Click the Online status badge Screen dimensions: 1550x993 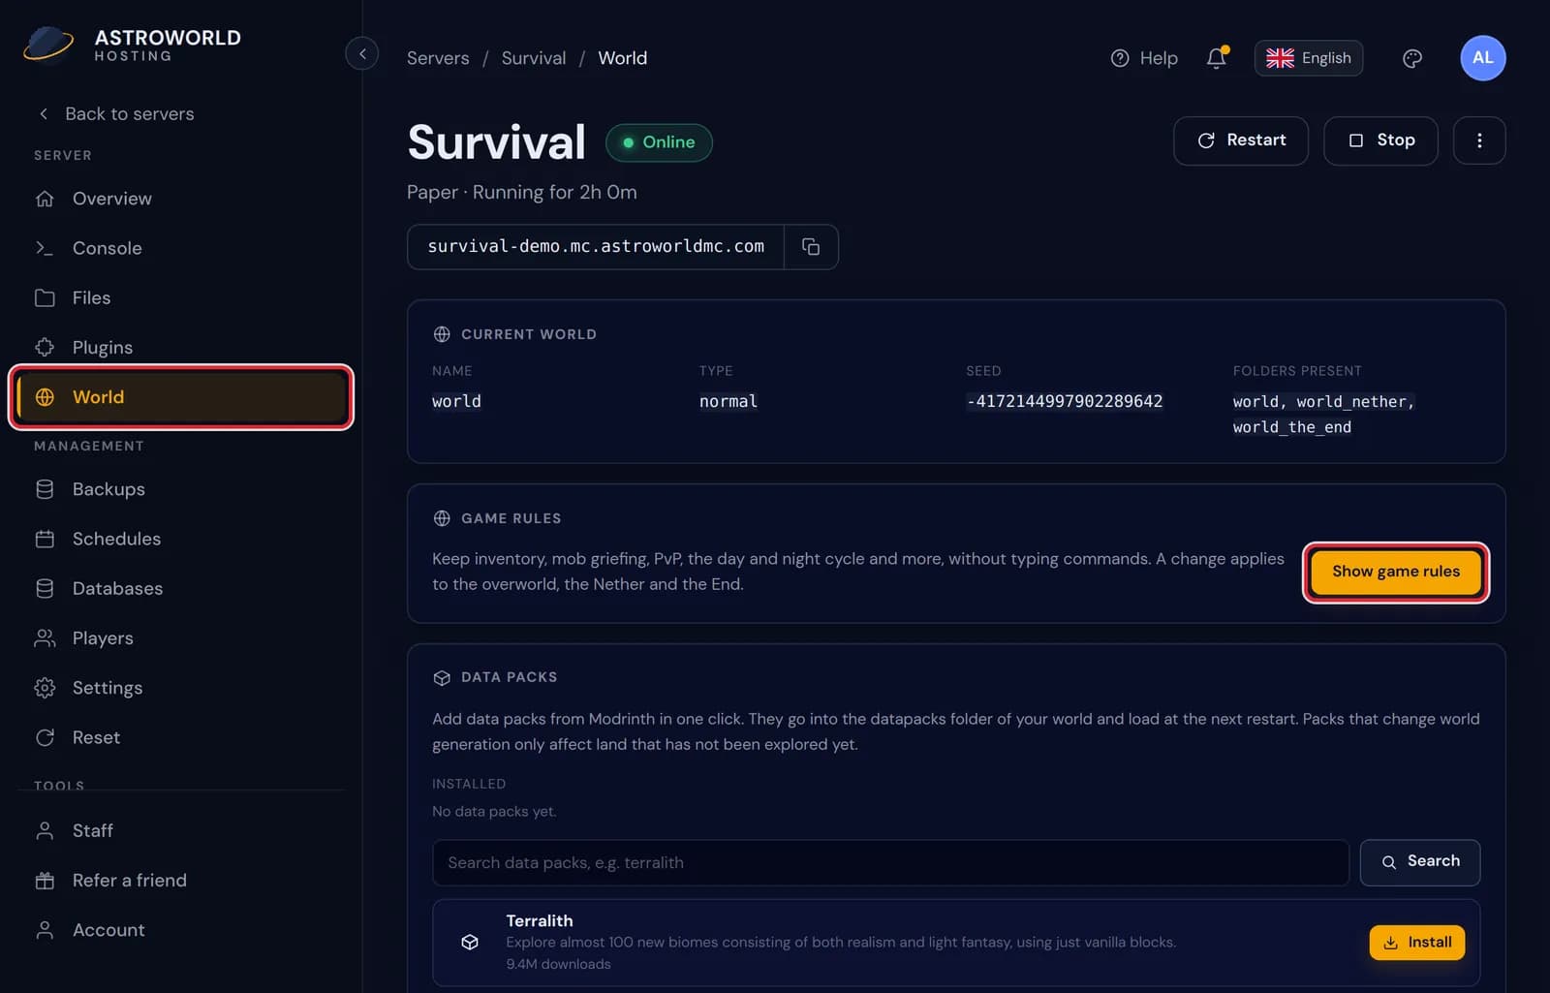pyautogui.click(x=659, y=142)
